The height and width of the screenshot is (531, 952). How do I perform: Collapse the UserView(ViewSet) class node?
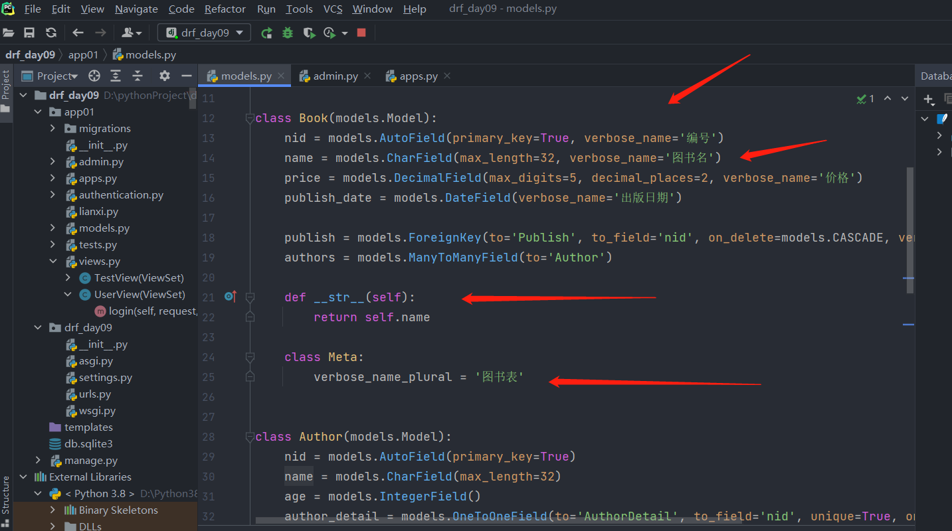click(x=68, y=294)
